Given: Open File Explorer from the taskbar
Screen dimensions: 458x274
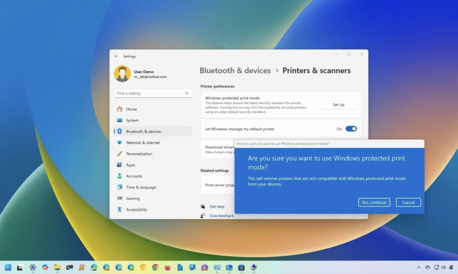Looking at the screenshot, I should pyautogui.click(x=57, y=267).
